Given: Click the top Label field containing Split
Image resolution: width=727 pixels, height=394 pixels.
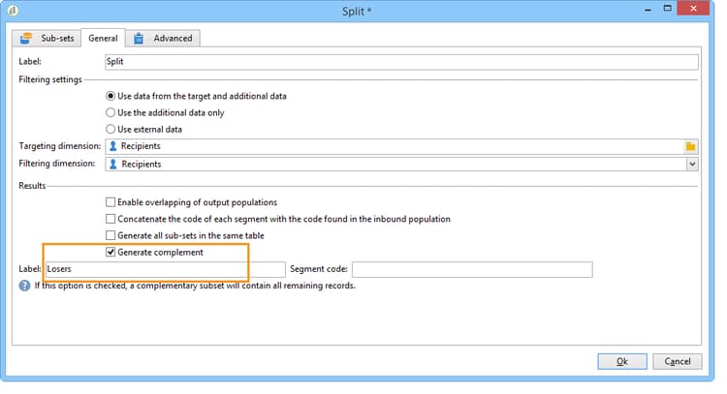Looking at the screenshot, I should click(401, 62).
